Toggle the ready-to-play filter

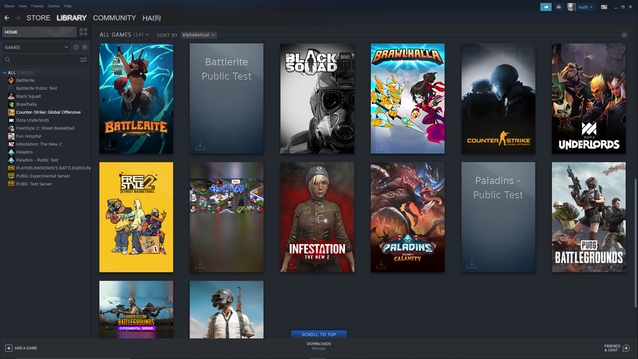[85, 47]
